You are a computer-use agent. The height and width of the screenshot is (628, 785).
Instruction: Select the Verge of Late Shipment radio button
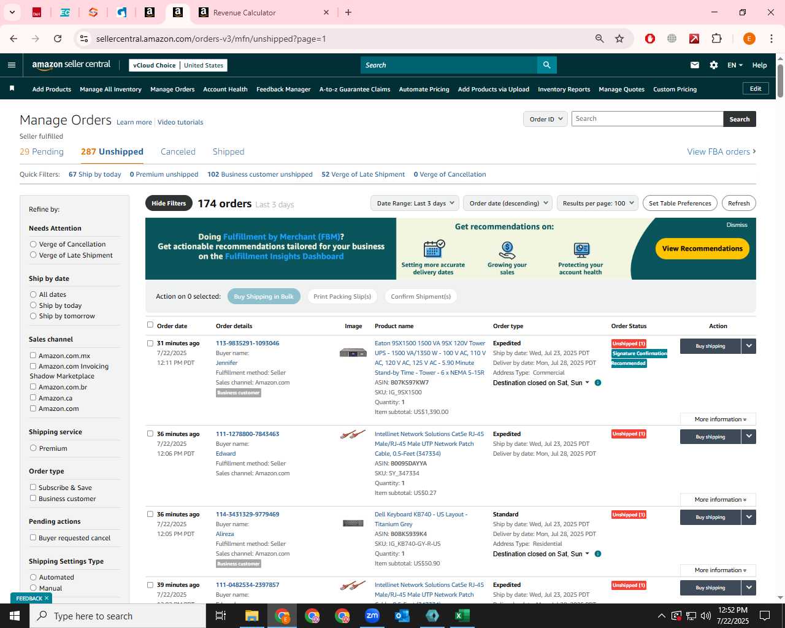click(33, 255)
